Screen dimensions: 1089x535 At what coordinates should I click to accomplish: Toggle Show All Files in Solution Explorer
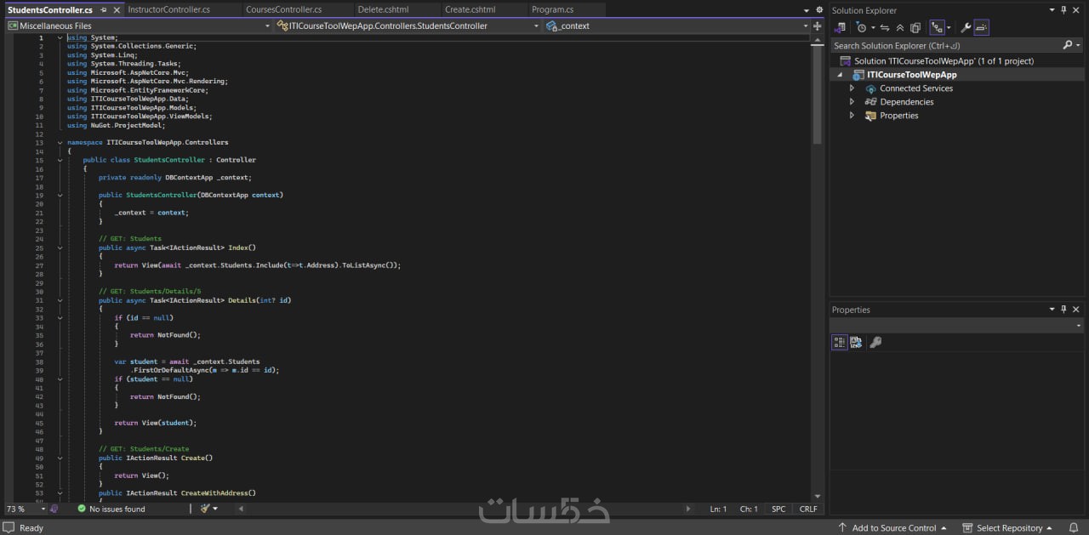(x=915, y=27)
